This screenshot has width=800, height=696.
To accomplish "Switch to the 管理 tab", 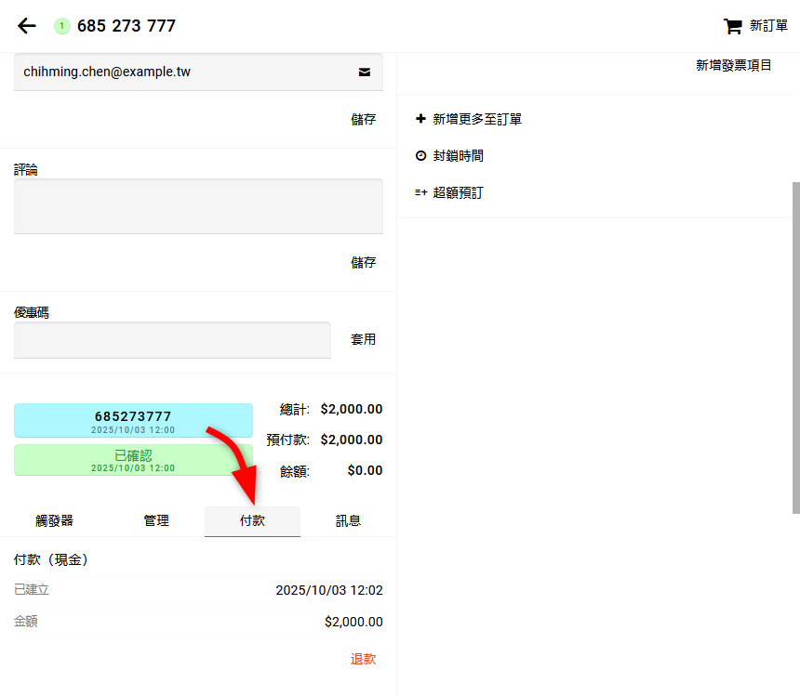I will 156,521.
